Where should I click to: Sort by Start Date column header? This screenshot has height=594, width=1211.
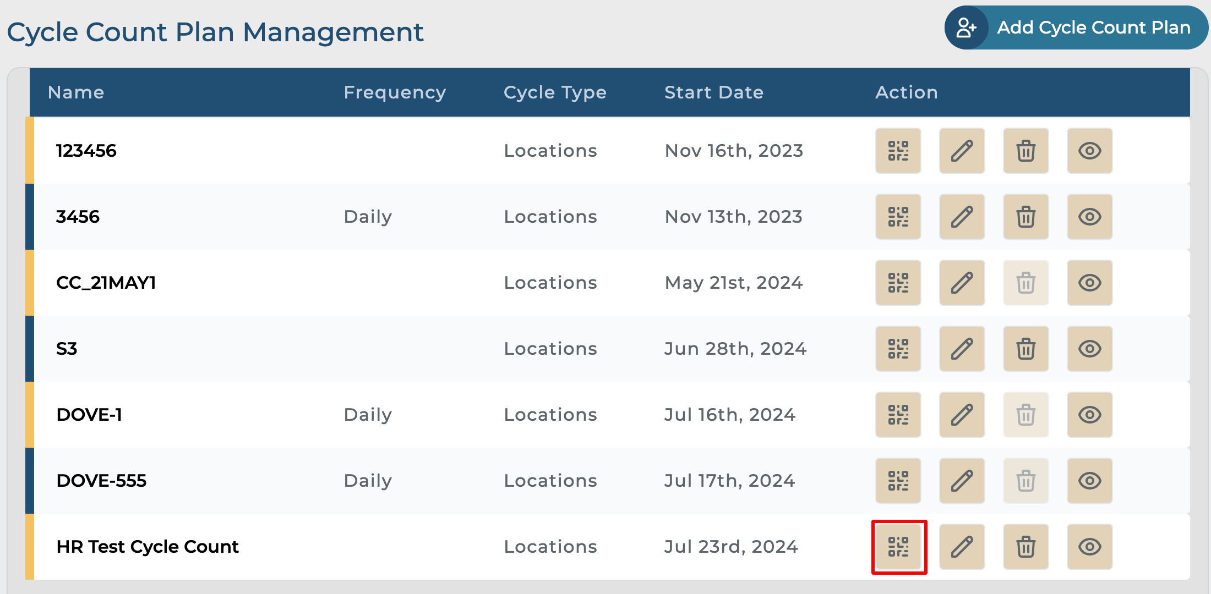click(714, 92)
